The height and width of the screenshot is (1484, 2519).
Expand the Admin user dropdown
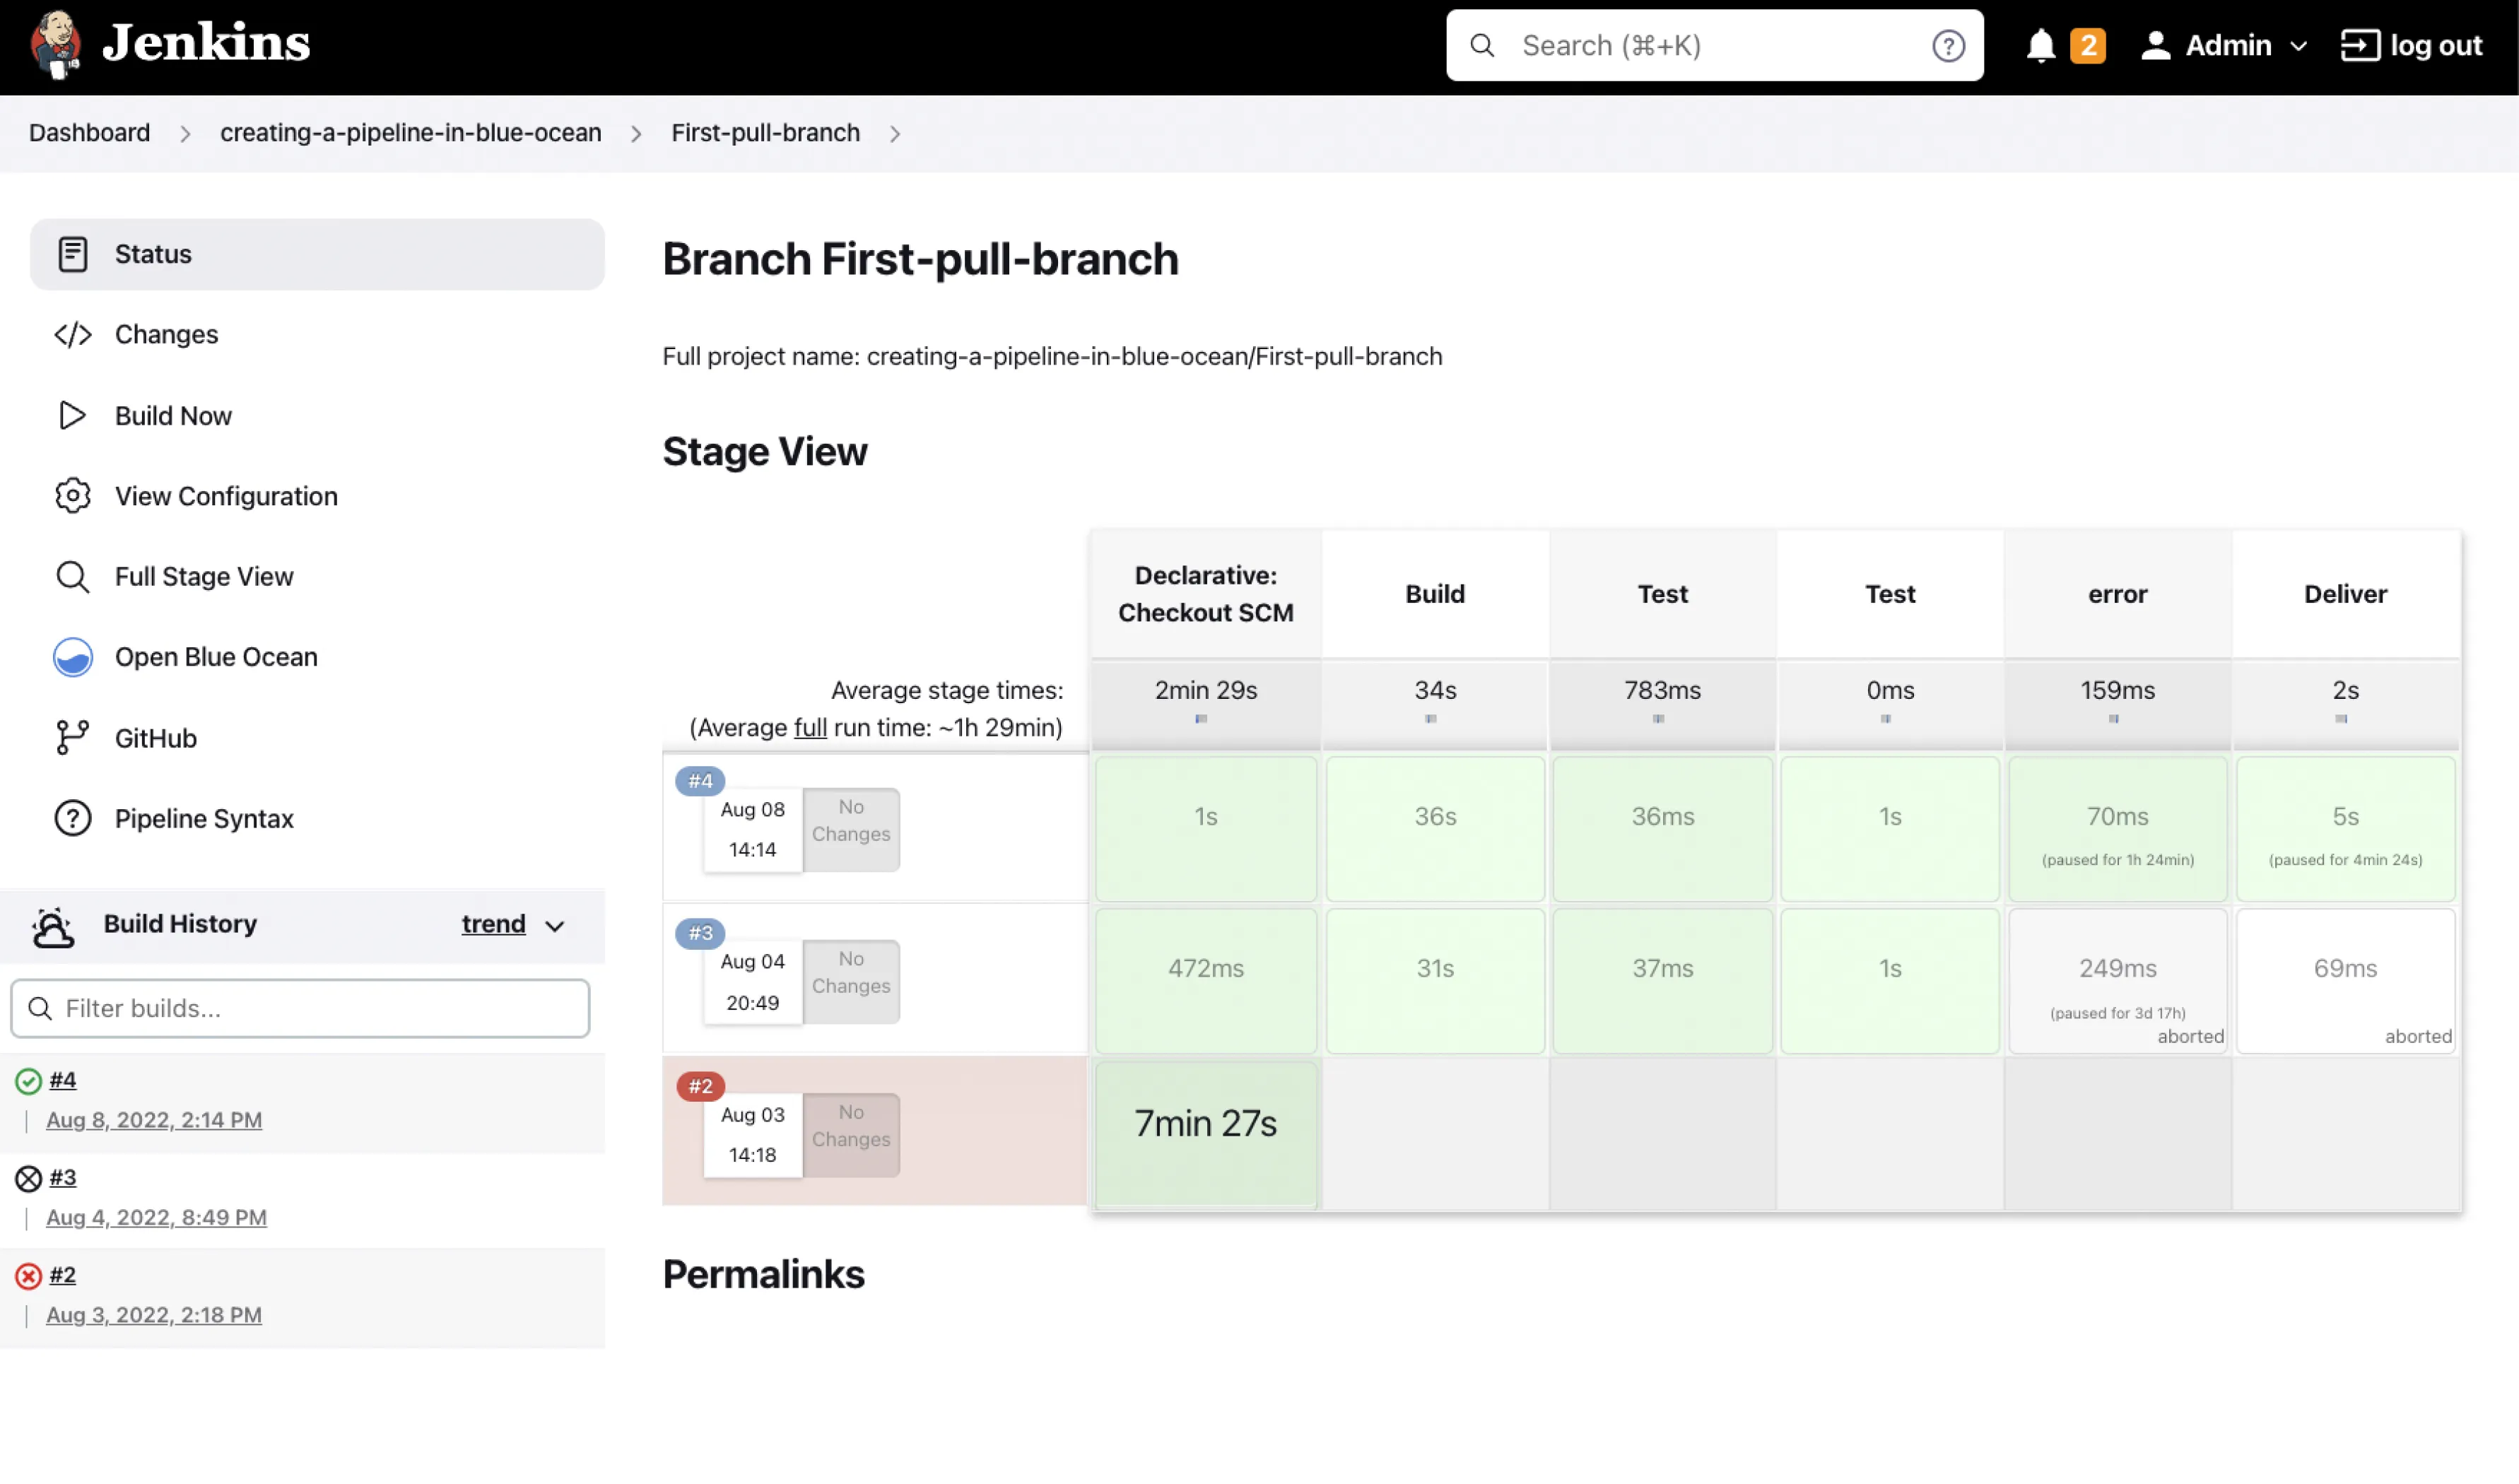point(2298,46)
